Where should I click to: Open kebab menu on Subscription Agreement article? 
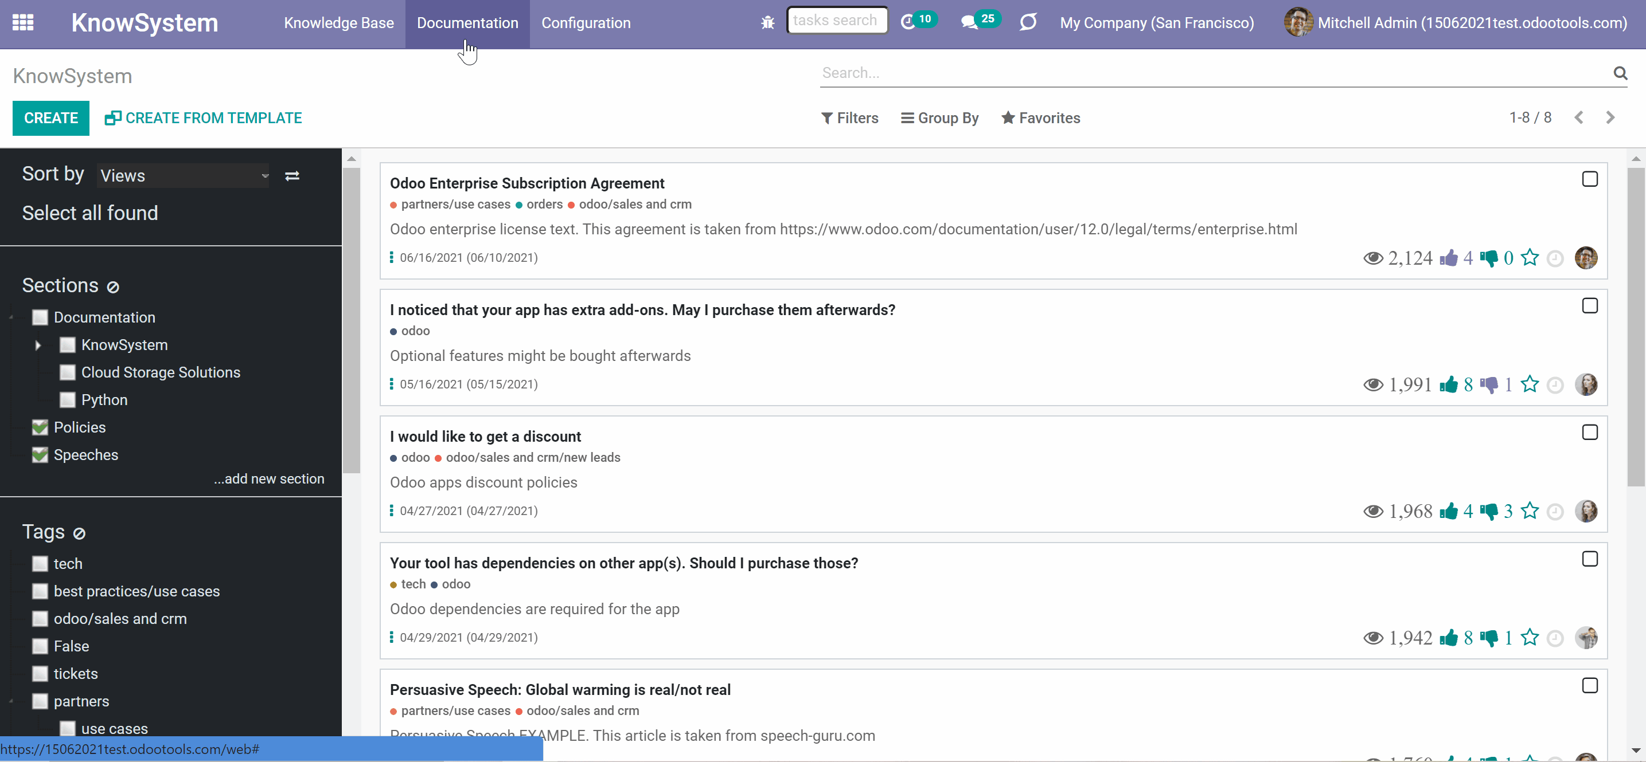[x=392, y=257]
